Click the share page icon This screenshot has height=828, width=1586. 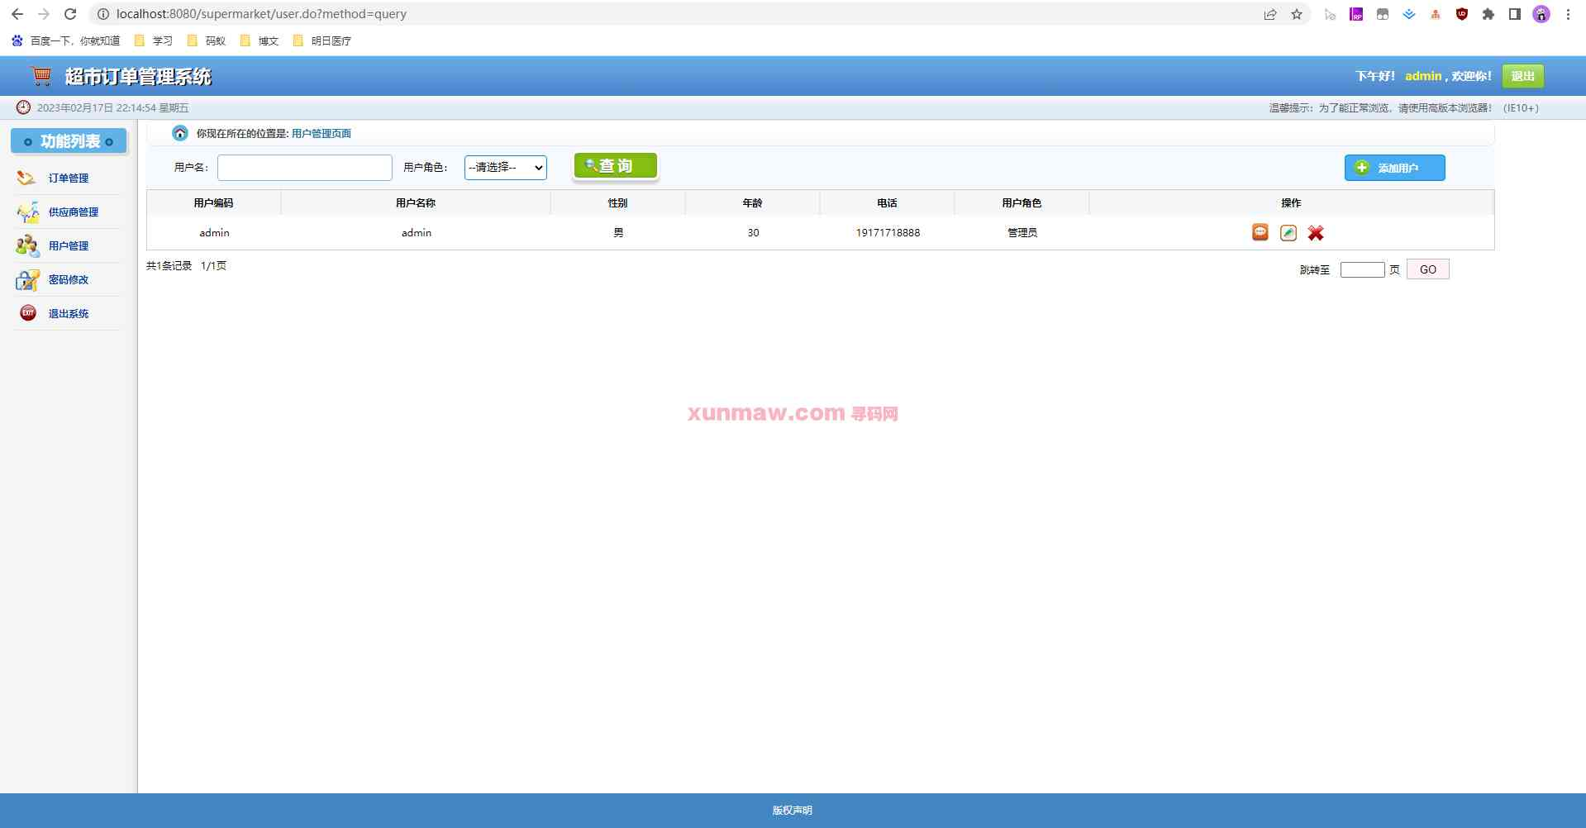[x=1270, y=14]
